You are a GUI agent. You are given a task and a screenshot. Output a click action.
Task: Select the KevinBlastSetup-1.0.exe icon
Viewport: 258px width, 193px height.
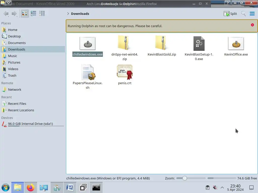point(199,43)
